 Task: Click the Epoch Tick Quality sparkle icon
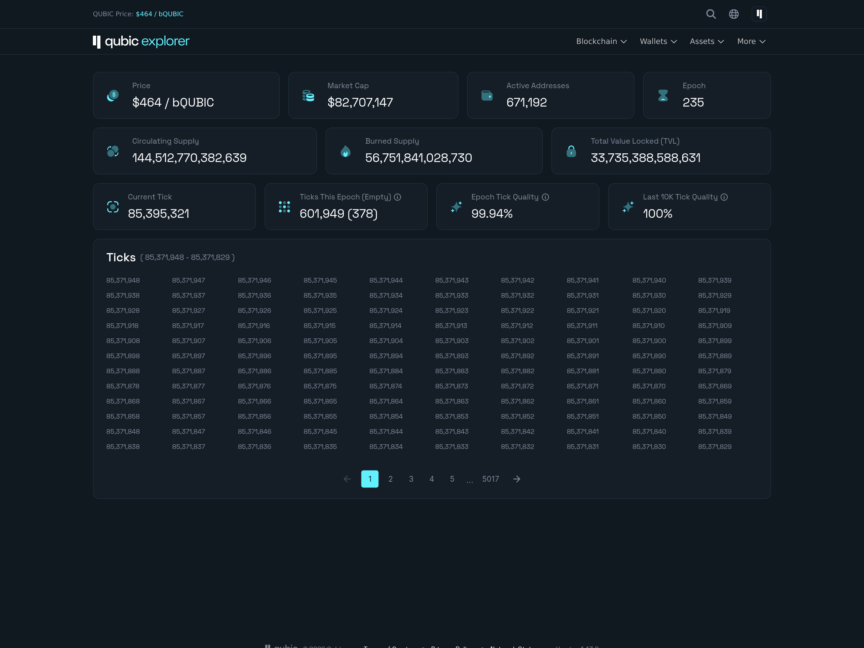tap(456, 207)
